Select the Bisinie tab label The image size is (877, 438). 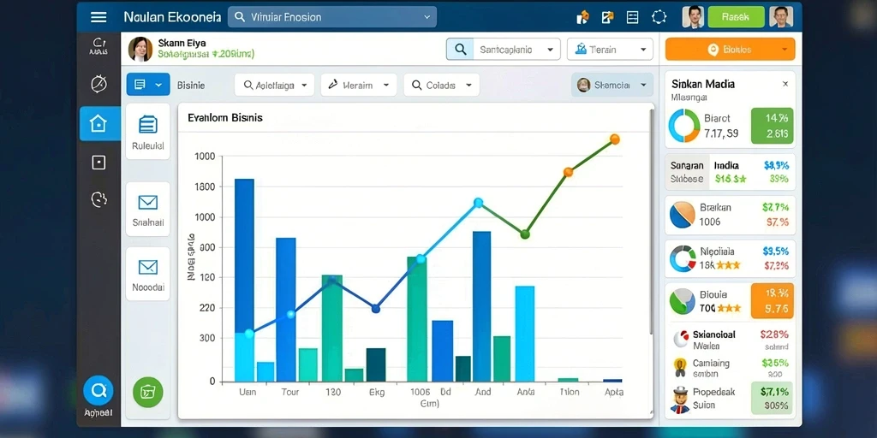[x=191, y=86]
